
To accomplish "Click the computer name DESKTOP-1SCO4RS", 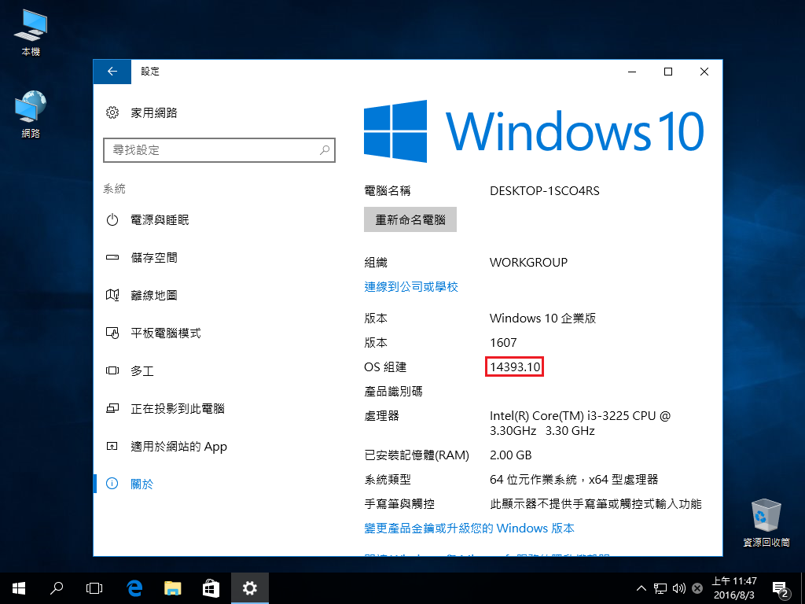I will pyautogui.click(x=544, y=190).
